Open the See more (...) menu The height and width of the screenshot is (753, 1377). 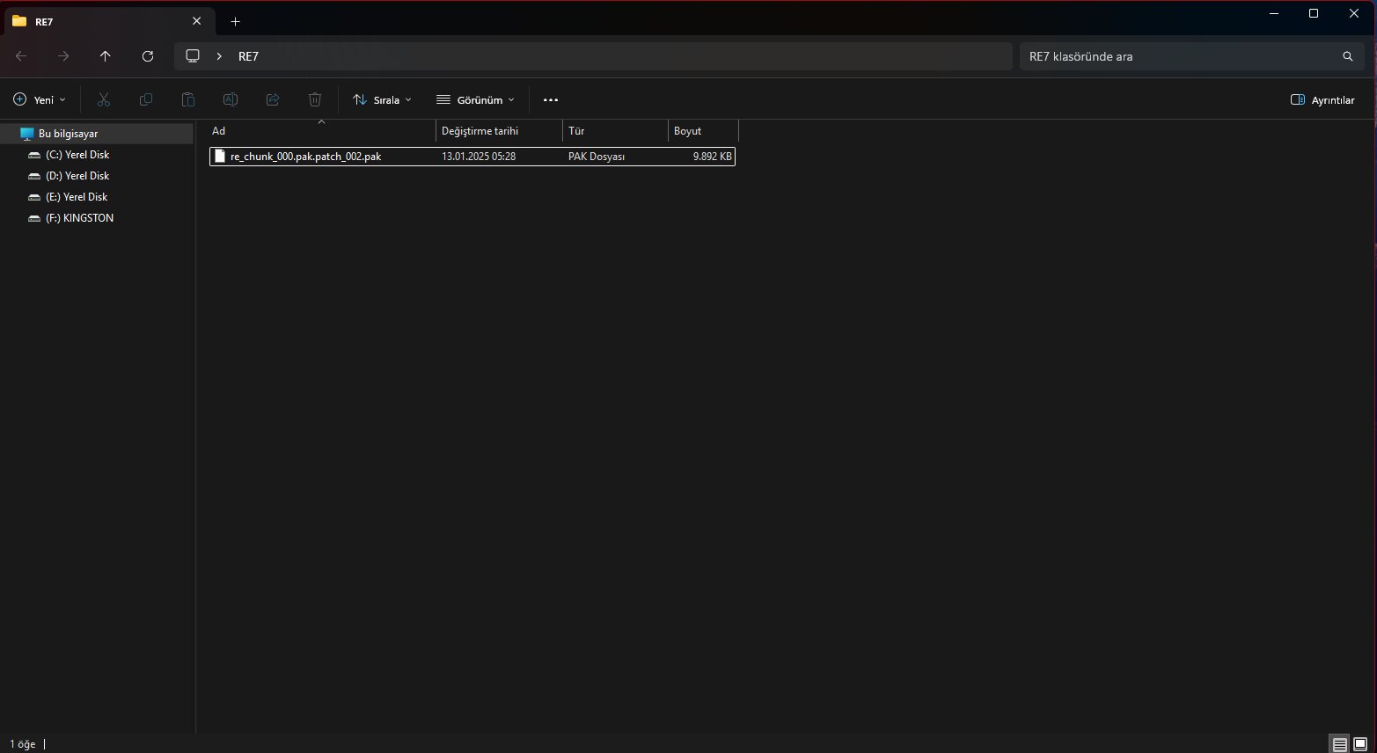click(550, 99)
